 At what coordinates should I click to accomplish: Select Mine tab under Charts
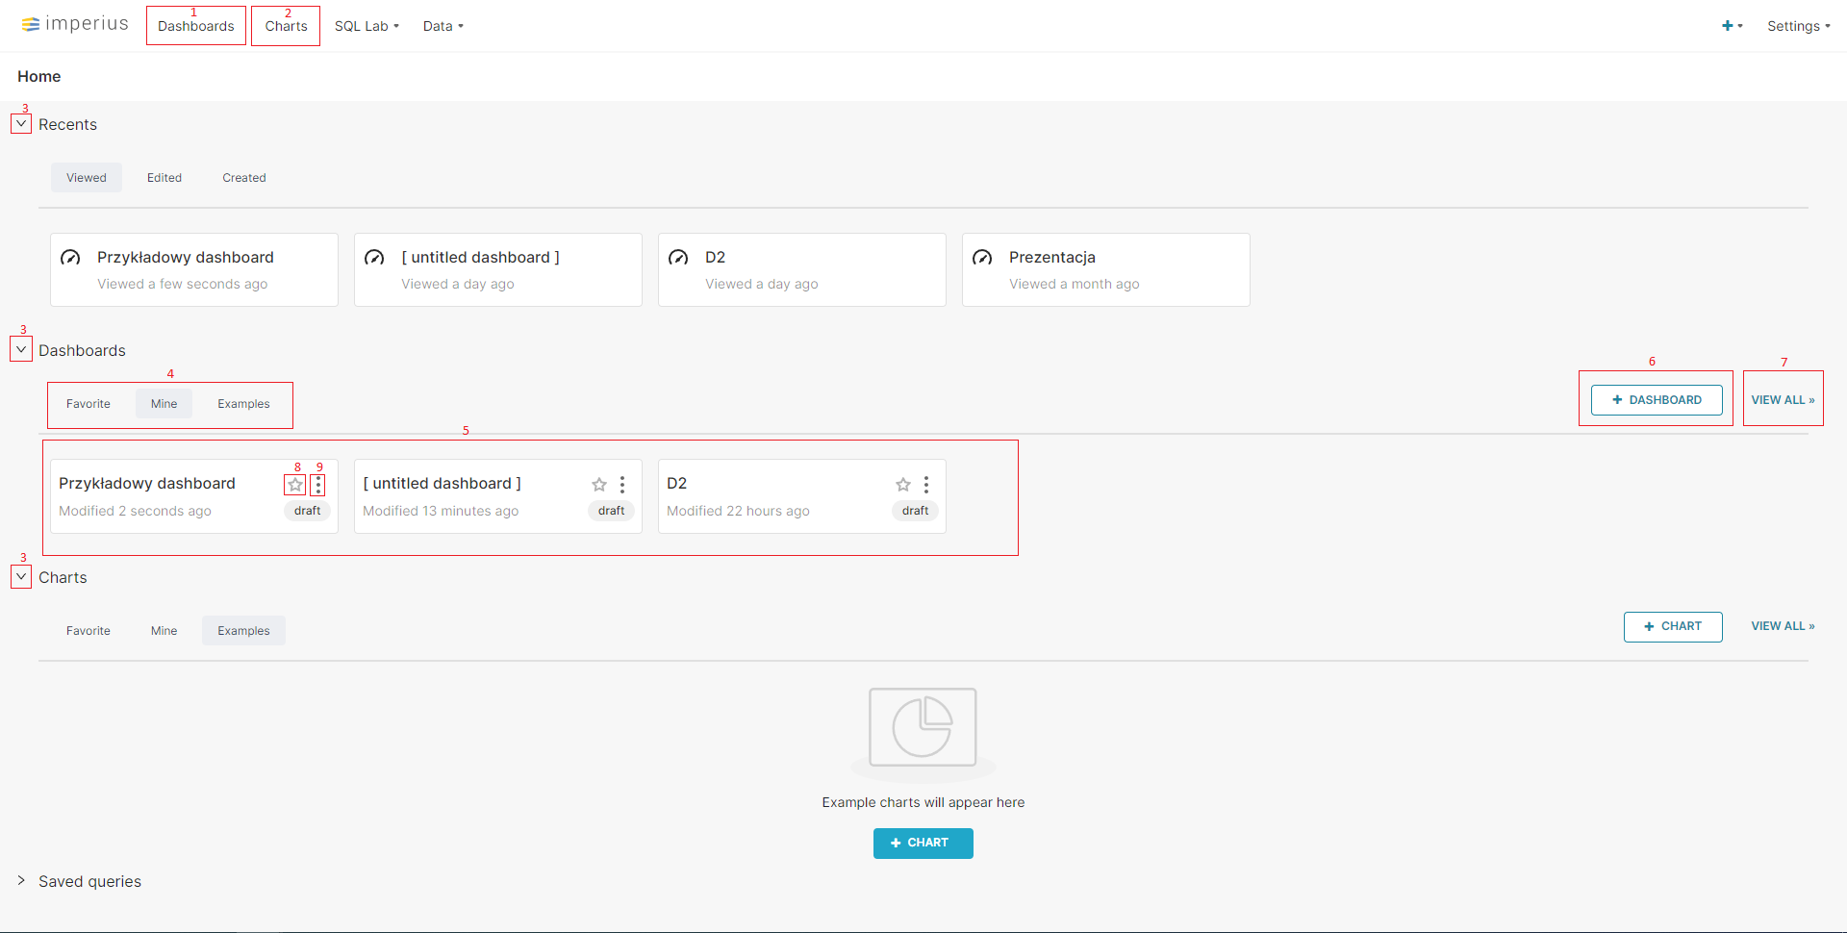(x=164, y=631)
